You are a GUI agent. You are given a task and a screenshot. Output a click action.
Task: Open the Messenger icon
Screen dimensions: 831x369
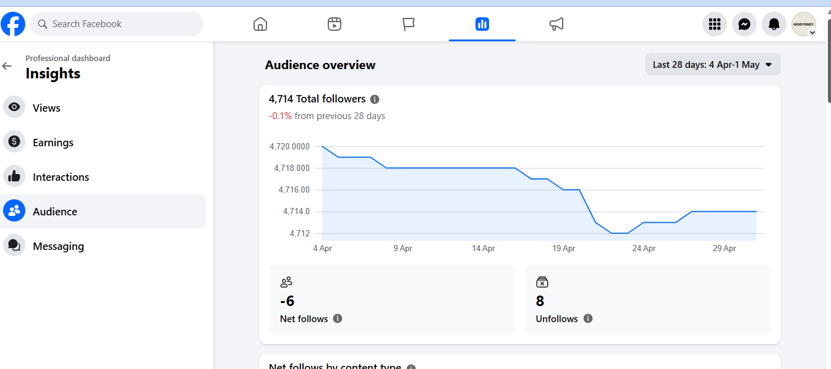coord(744,24)
